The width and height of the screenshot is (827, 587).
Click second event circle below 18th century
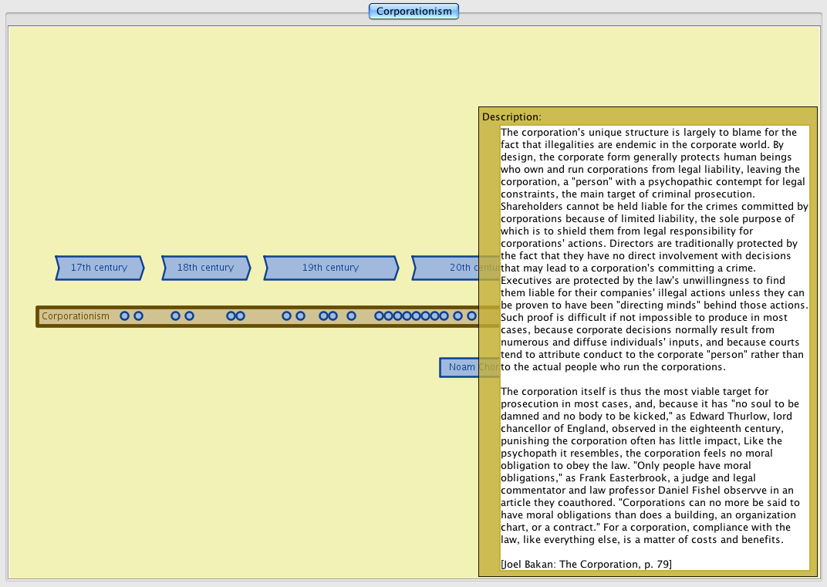pyautogui.click(x=189, y=316)
